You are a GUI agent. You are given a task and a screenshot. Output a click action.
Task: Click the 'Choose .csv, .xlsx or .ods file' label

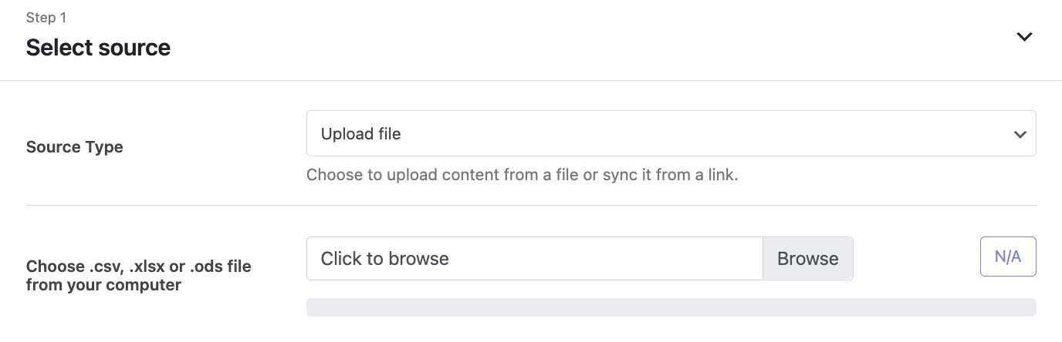tap(139, 267)
